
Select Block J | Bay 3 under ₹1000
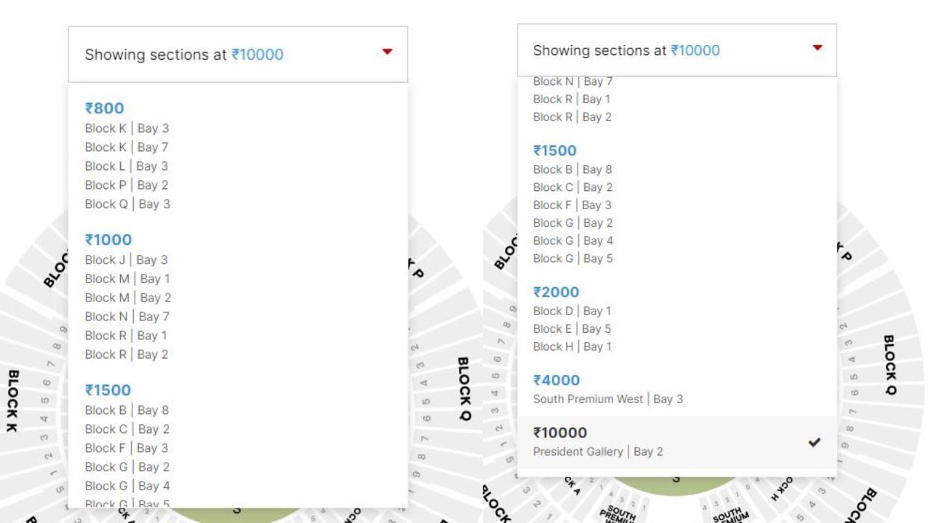click(126, 260)
